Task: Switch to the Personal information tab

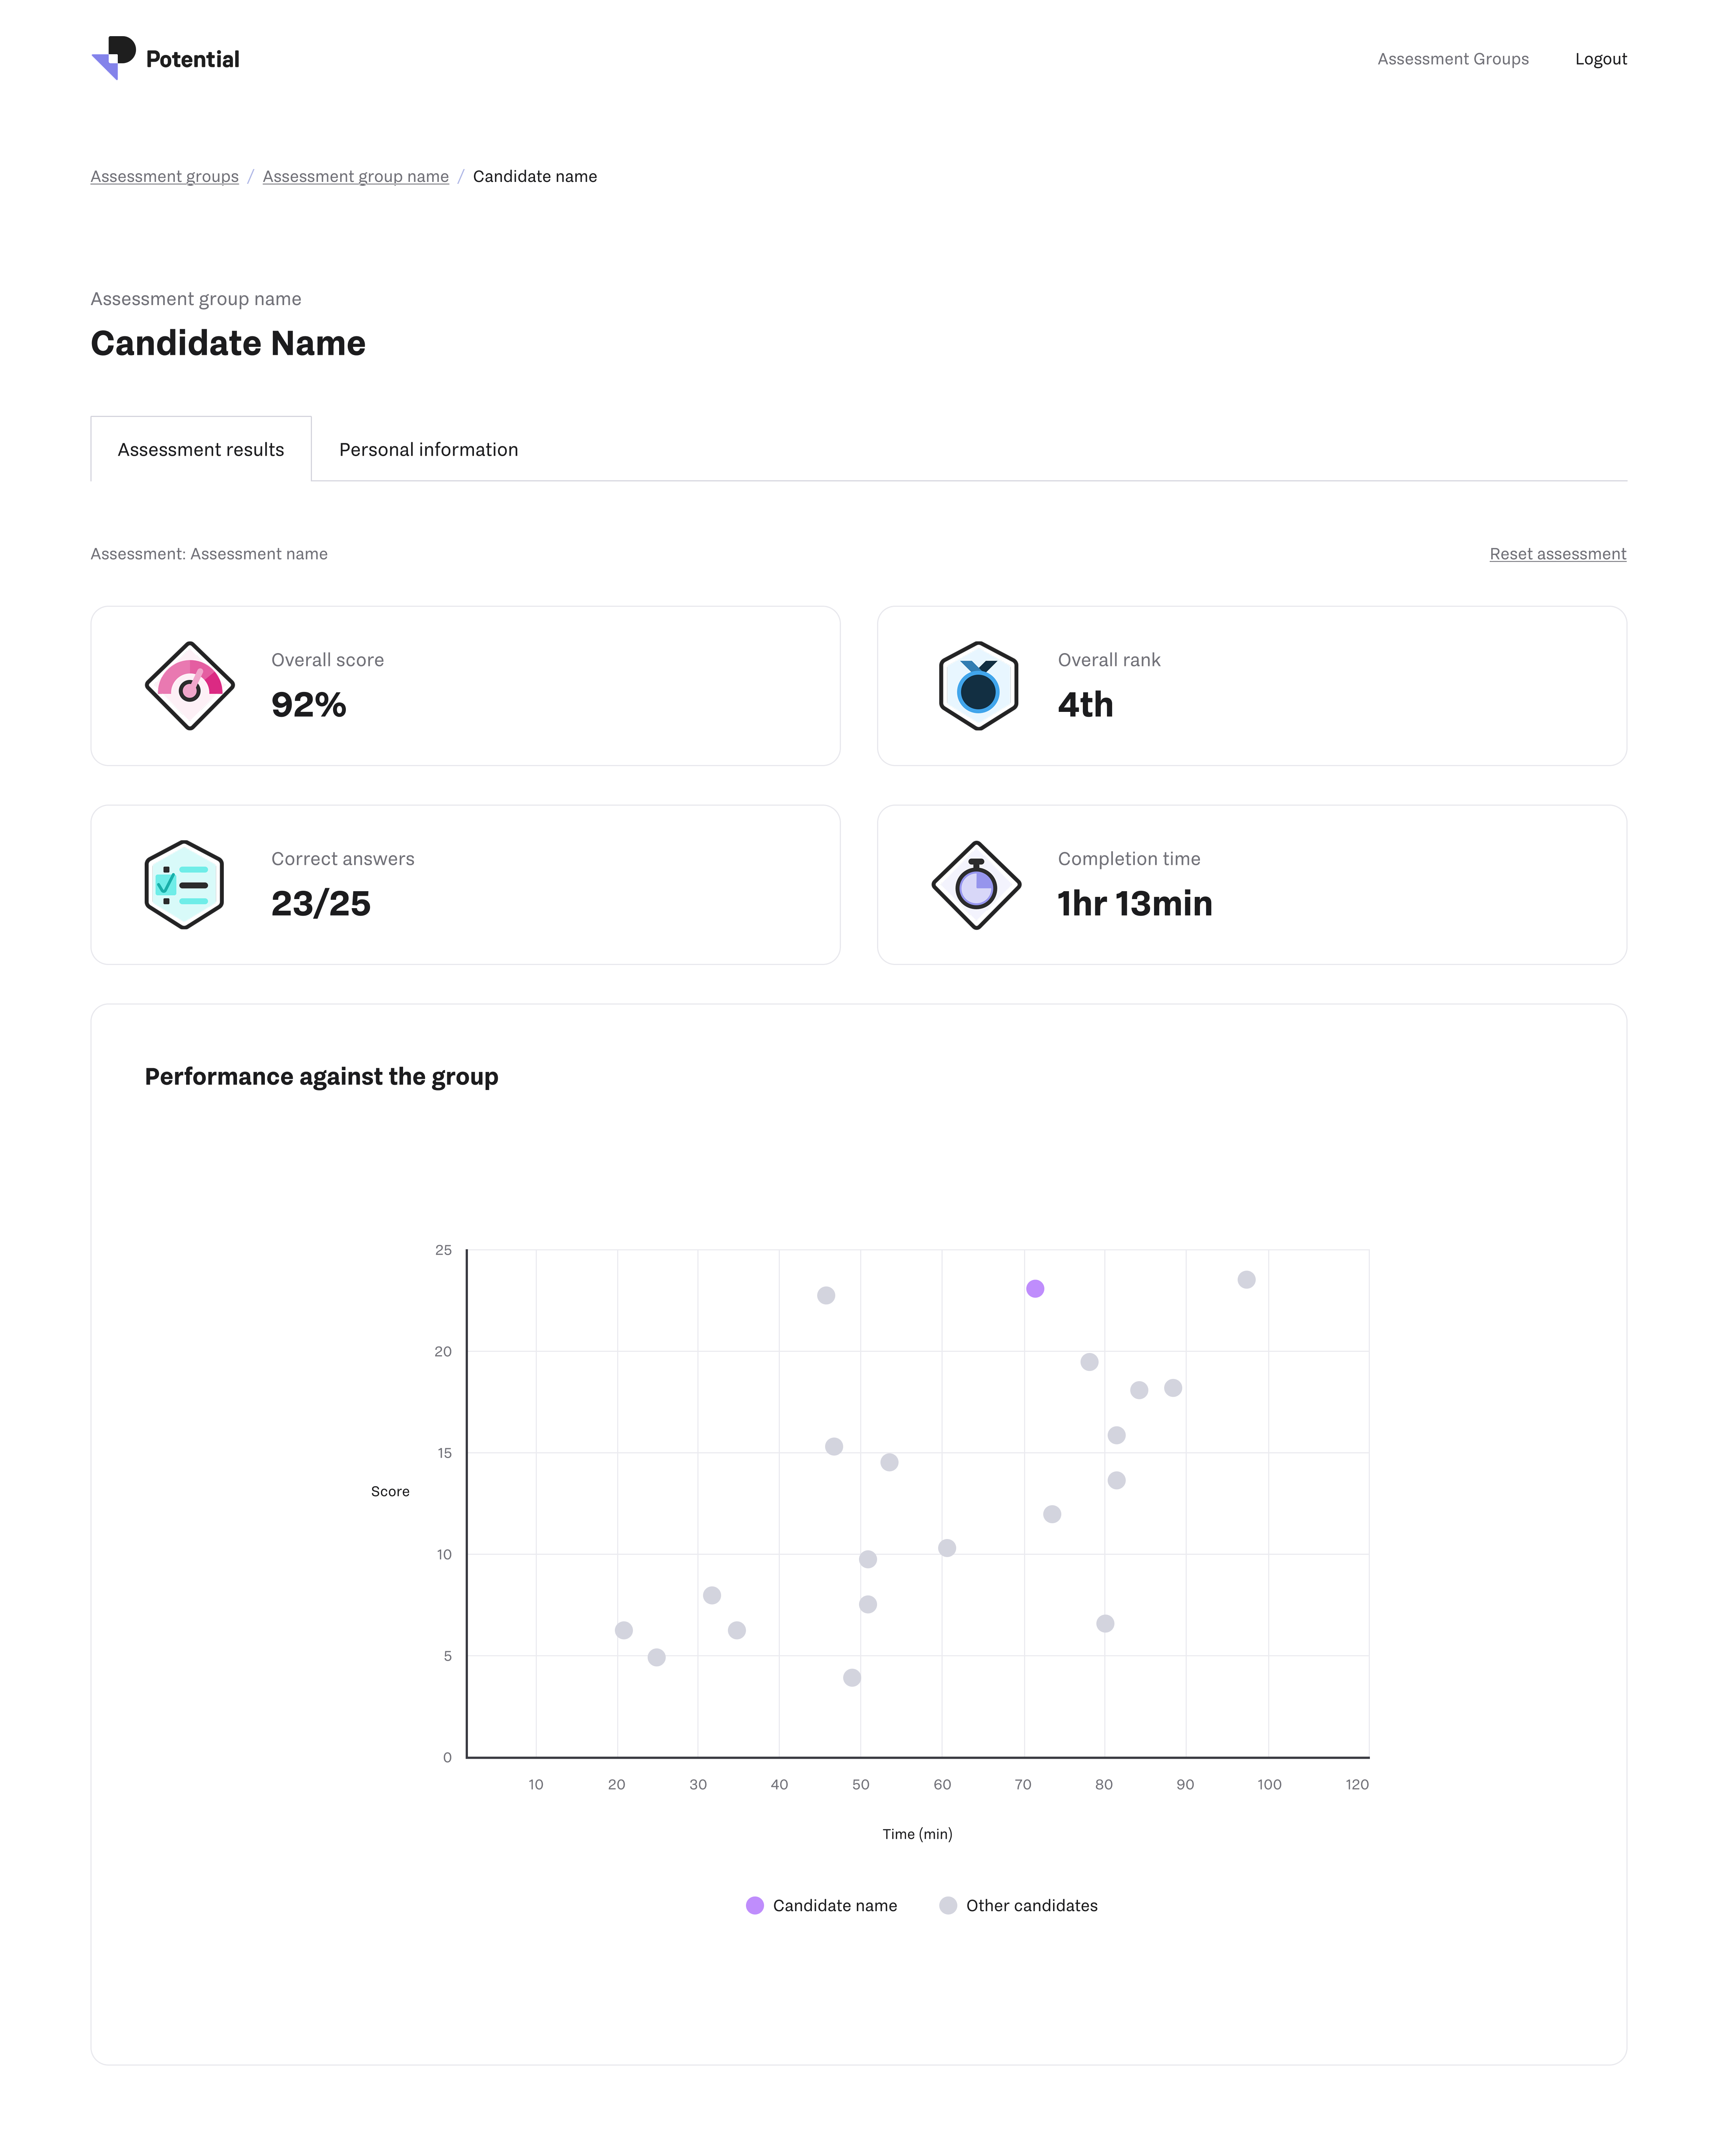Action: [428, 450]
